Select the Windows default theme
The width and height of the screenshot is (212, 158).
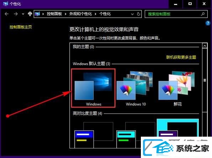93,88
